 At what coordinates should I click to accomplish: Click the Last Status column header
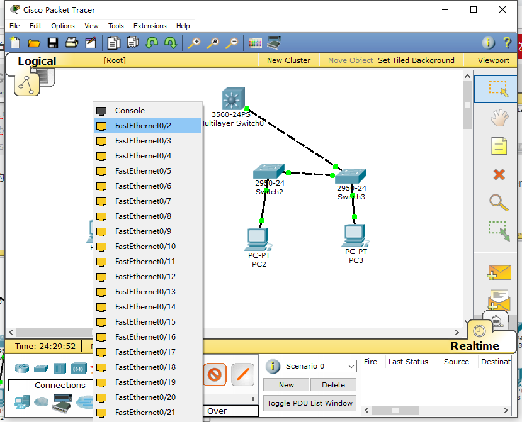pos(408,362)
